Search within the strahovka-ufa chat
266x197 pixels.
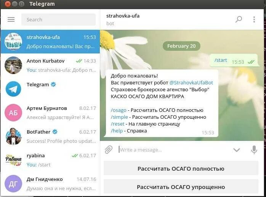pyautogui.click(x=239, y=19)
